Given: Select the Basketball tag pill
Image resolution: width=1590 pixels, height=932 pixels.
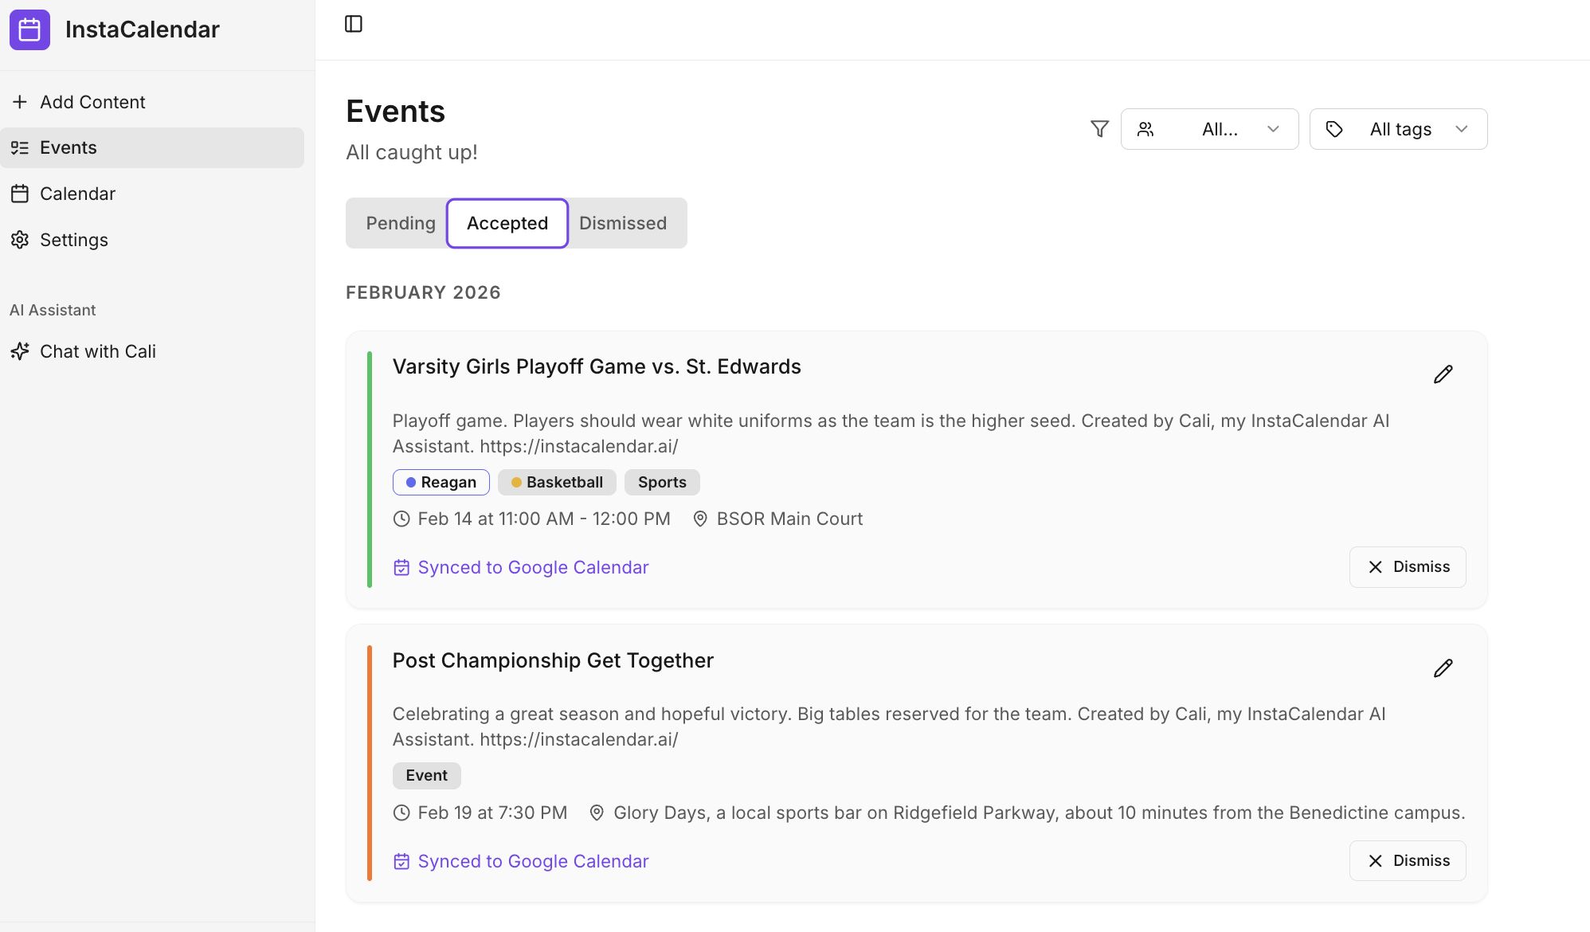Looking at the screenshot, I should coord(556,482).
